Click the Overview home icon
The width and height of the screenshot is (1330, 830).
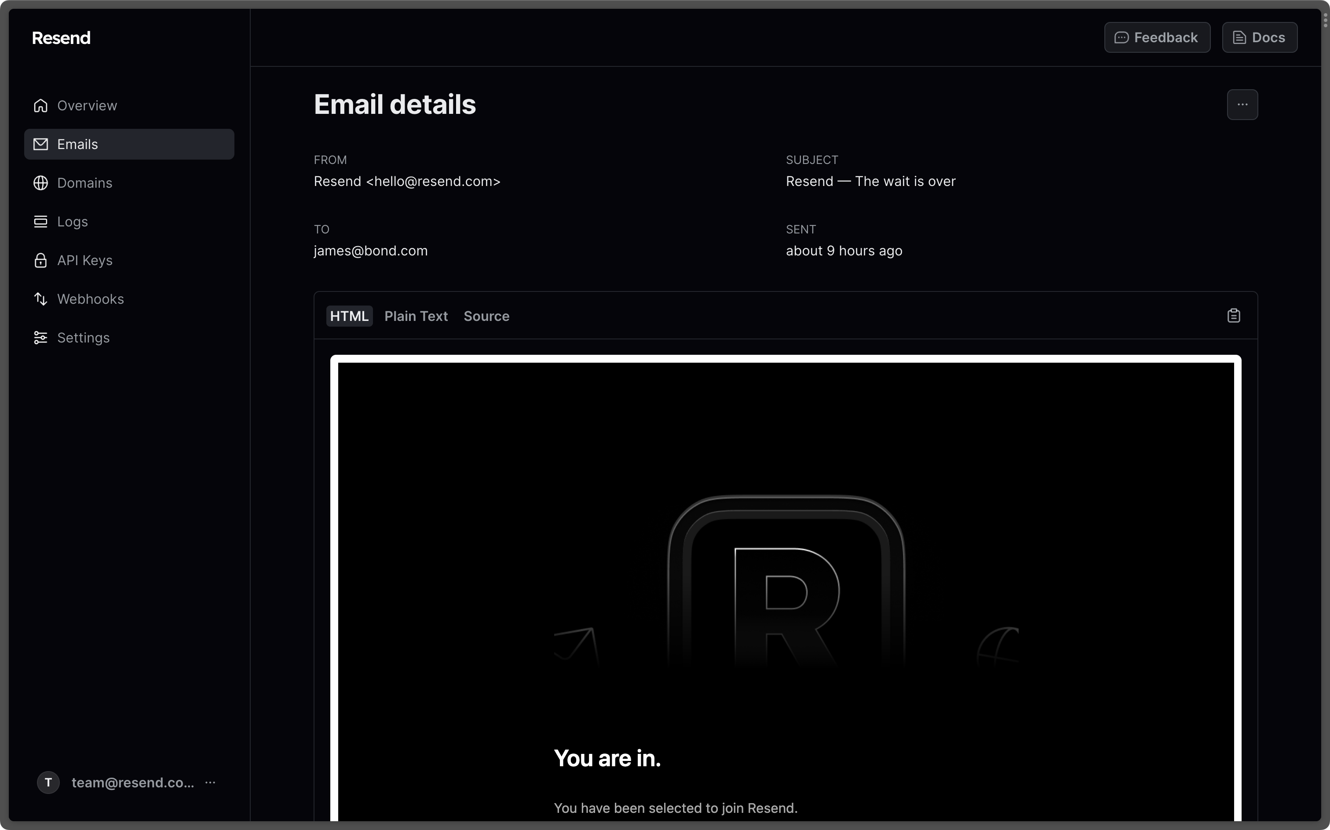pyautogui.click(x=40, y=105)
